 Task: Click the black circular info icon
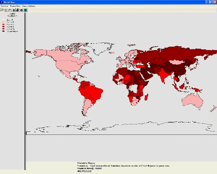pyautogui.click(x=21, y=10)
